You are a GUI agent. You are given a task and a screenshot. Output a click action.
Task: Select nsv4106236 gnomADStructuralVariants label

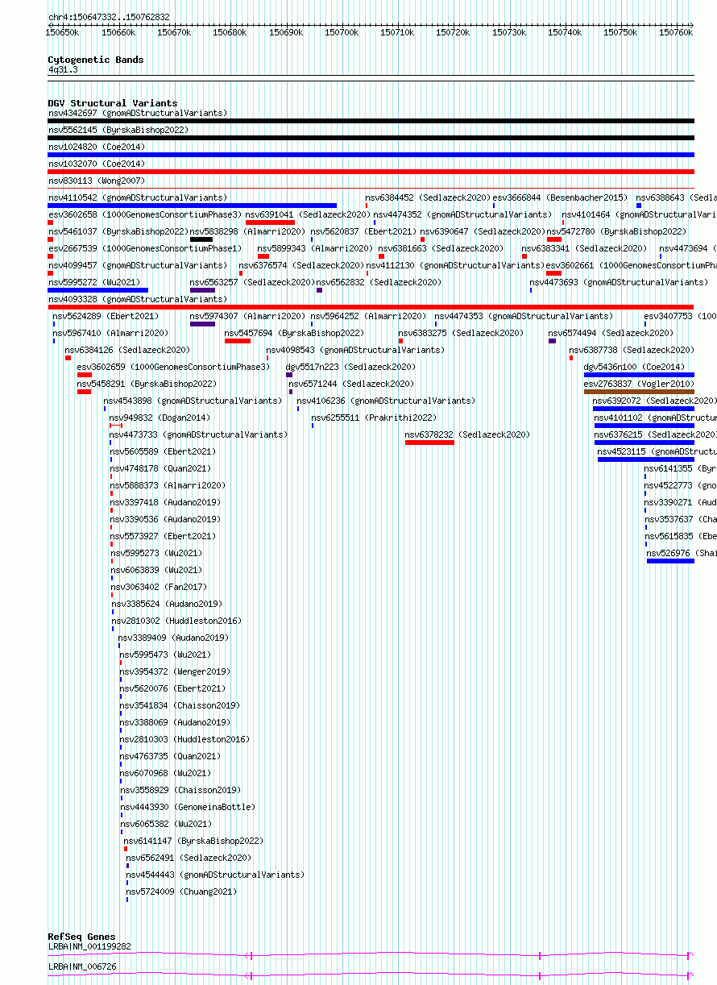(386, 401)
